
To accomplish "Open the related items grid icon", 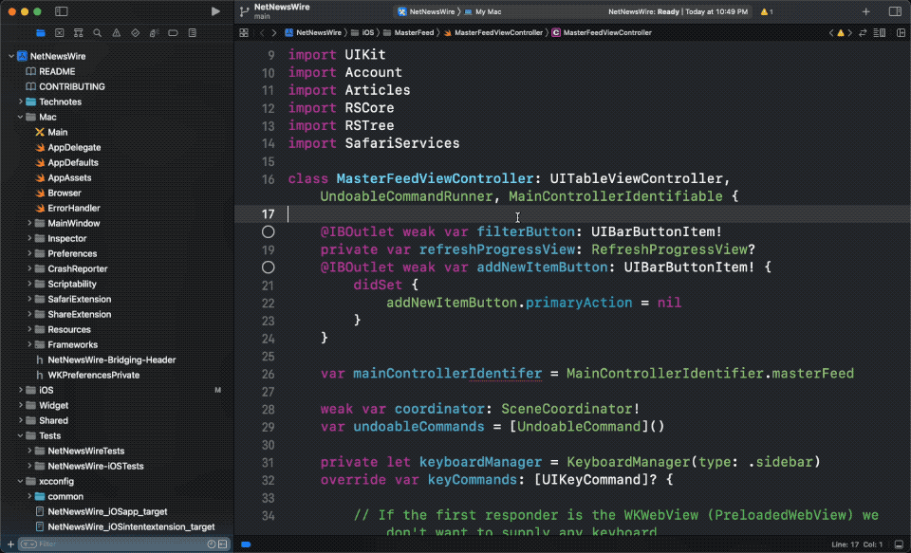I will (244, 32).
